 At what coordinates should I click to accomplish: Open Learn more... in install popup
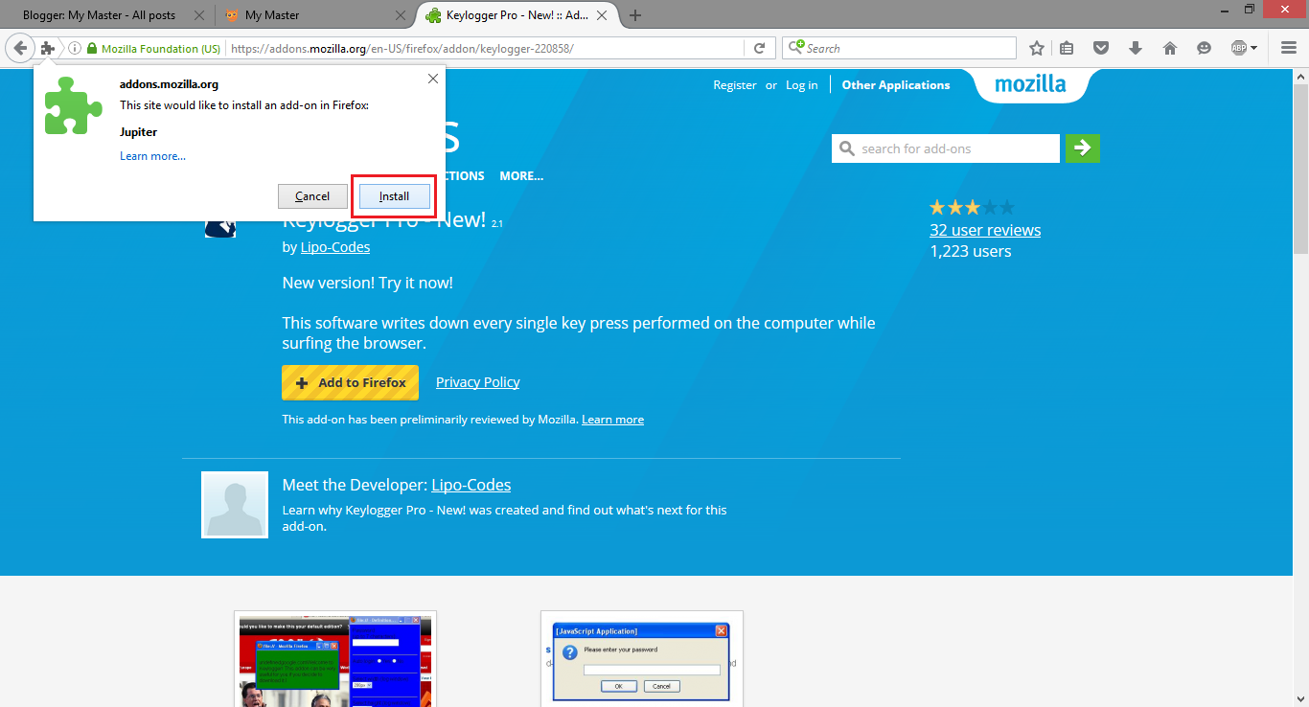[x=152, y=156]
